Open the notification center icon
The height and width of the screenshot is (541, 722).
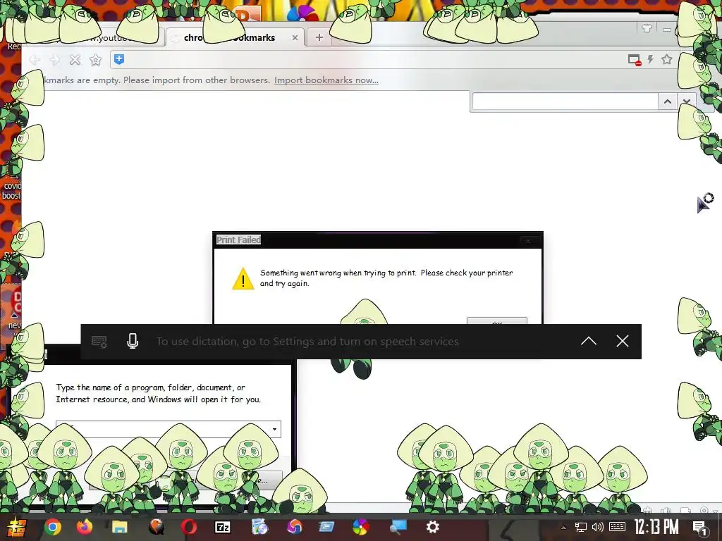(x=700, y=528)
